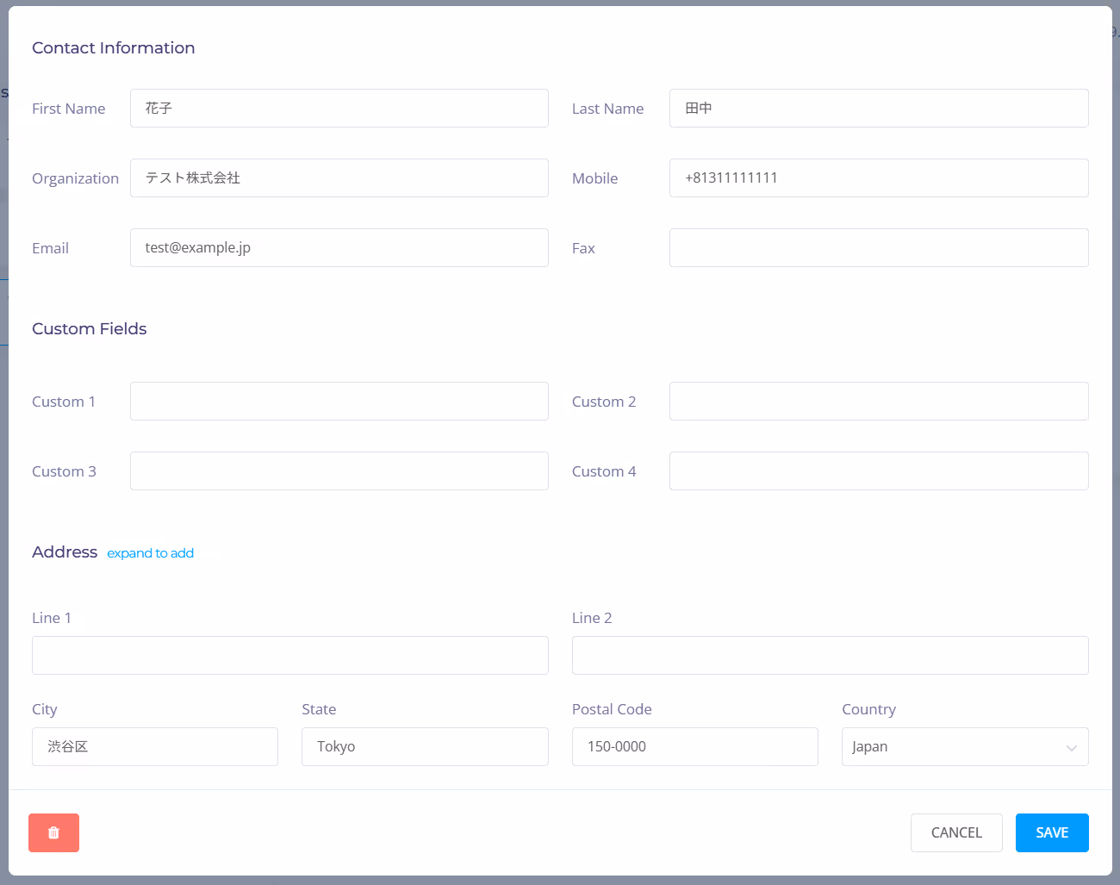This screenshot has height=885, width=1120.
Task: Click the address Line 1 field
Action: click(290, 655)
